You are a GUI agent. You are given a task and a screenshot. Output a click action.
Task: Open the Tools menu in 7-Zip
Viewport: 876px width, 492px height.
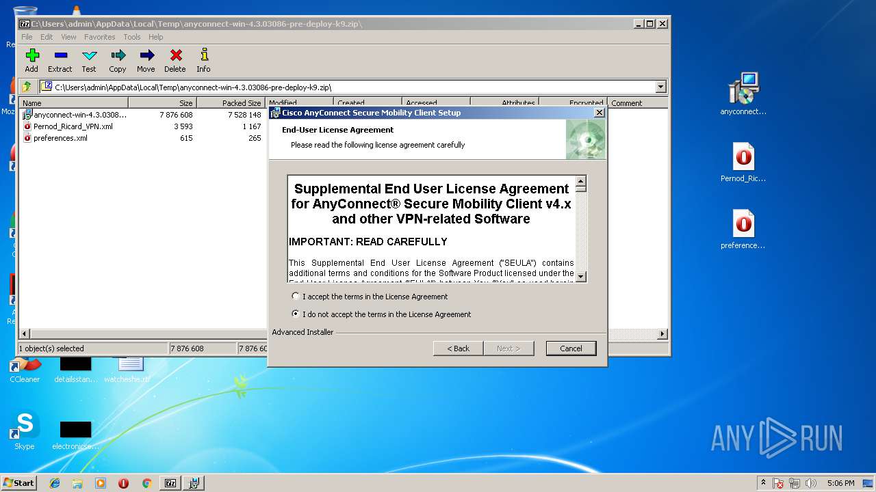click(132, 37)
